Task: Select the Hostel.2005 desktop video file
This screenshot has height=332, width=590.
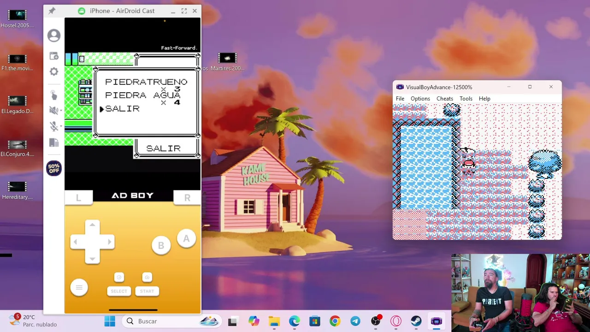Action: point(17,19)
